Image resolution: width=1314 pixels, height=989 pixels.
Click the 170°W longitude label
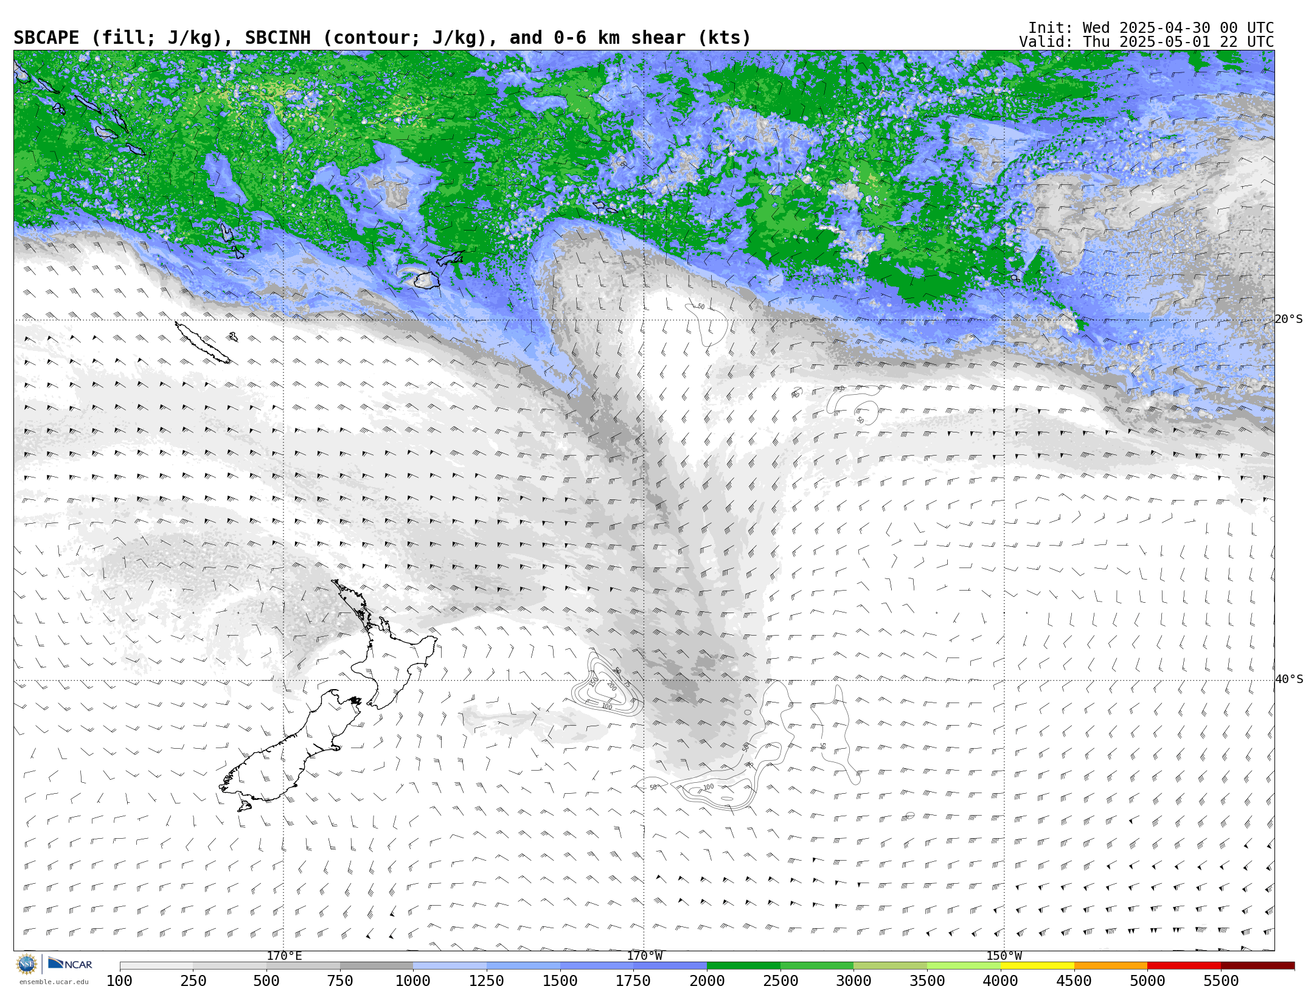pyautogui.click(x=645, y=956)
